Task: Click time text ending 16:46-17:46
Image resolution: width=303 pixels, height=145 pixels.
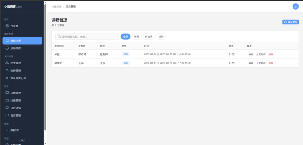Action: click(x=167, y=54)
